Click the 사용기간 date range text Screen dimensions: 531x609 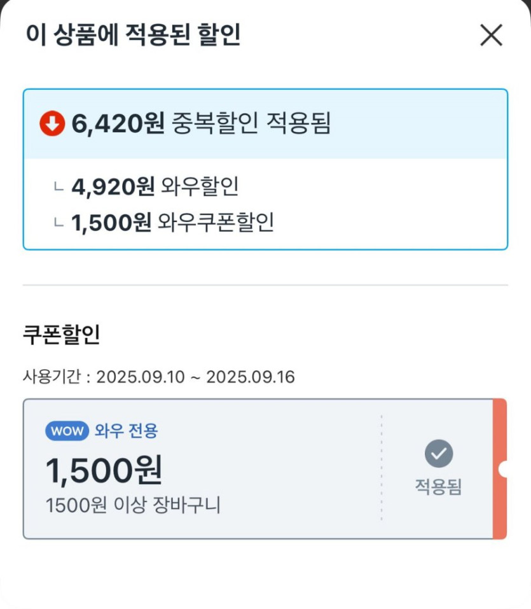(x=159, y=377)
